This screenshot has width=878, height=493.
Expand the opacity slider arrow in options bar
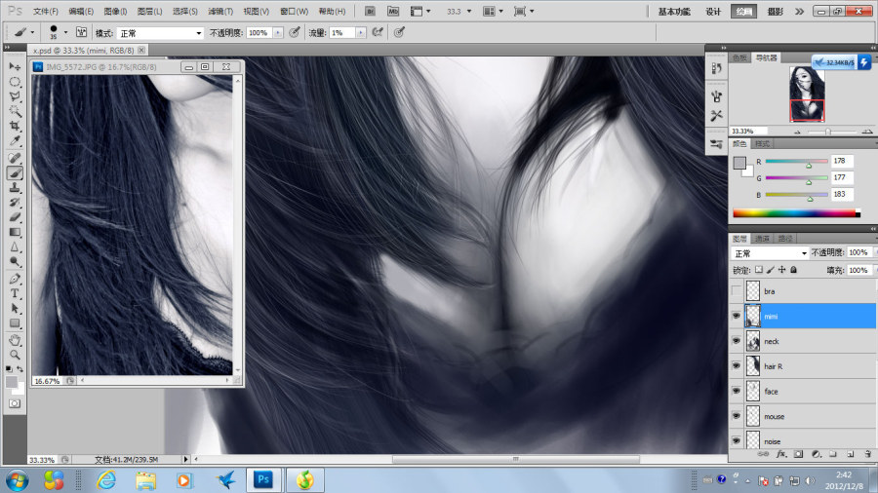pos(278,33)
